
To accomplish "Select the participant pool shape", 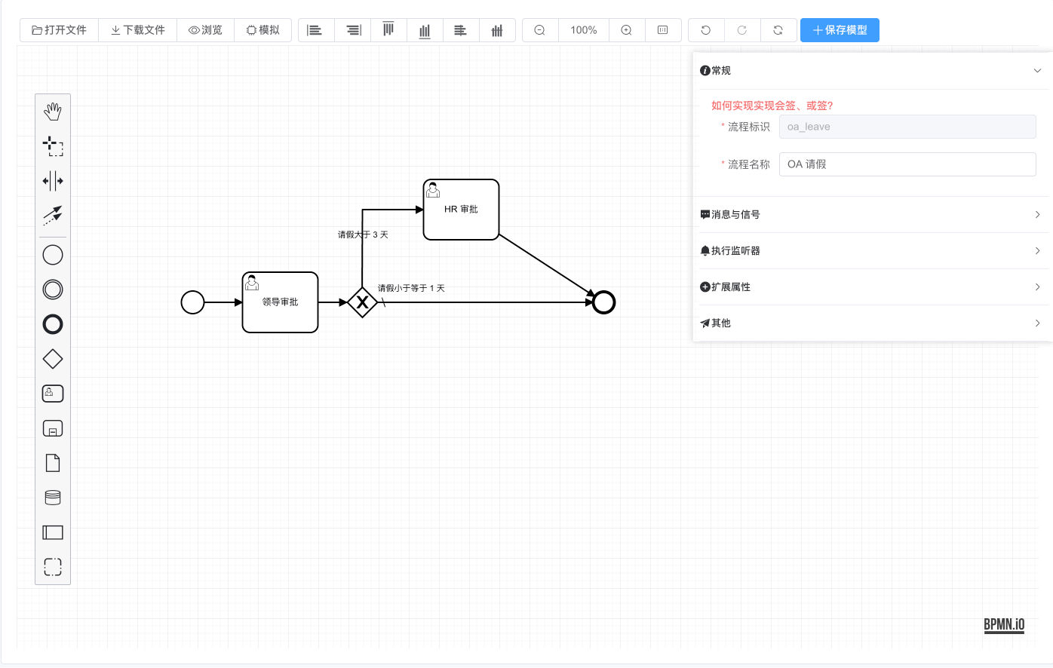I will click(53, 532).
